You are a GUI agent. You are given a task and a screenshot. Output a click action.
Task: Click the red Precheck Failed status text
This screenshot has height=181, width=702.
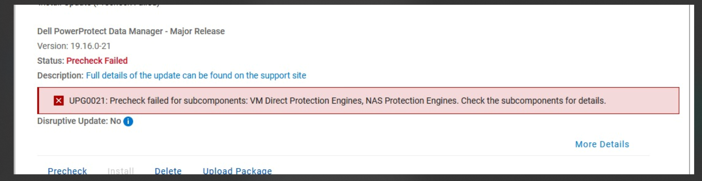coord(97,61)
